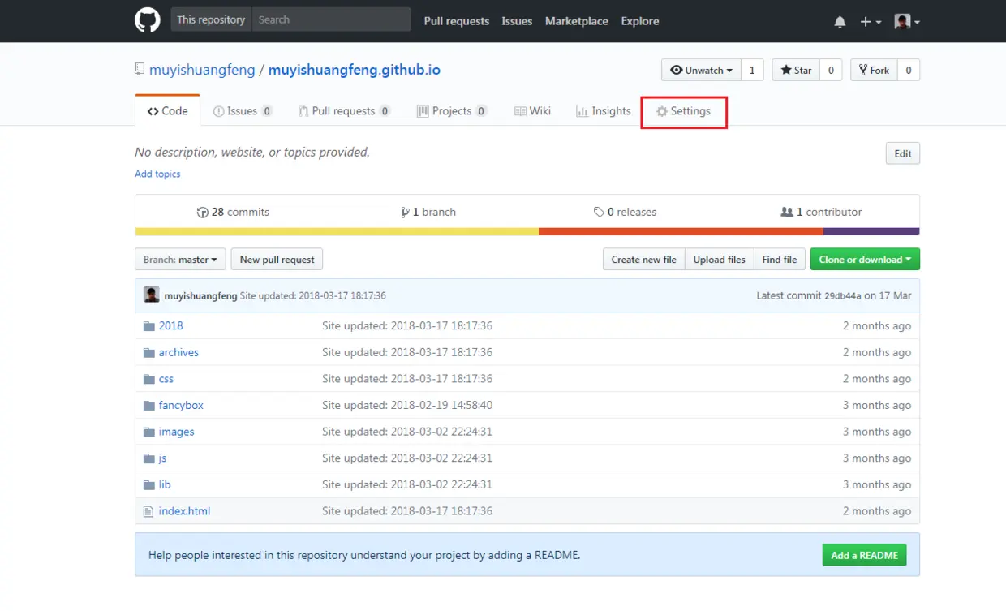Open the Clone or download dropdown
The height and width of the screenshot is (611, 1006).
[x=865, y=260]
